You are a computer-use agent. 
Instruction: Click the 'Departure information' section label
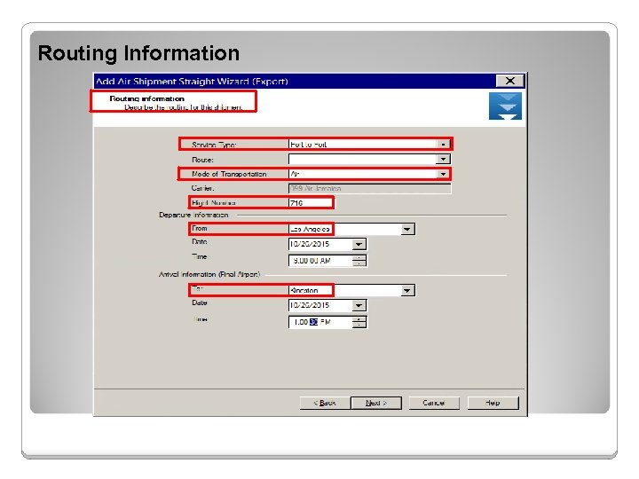pos(193,215)
